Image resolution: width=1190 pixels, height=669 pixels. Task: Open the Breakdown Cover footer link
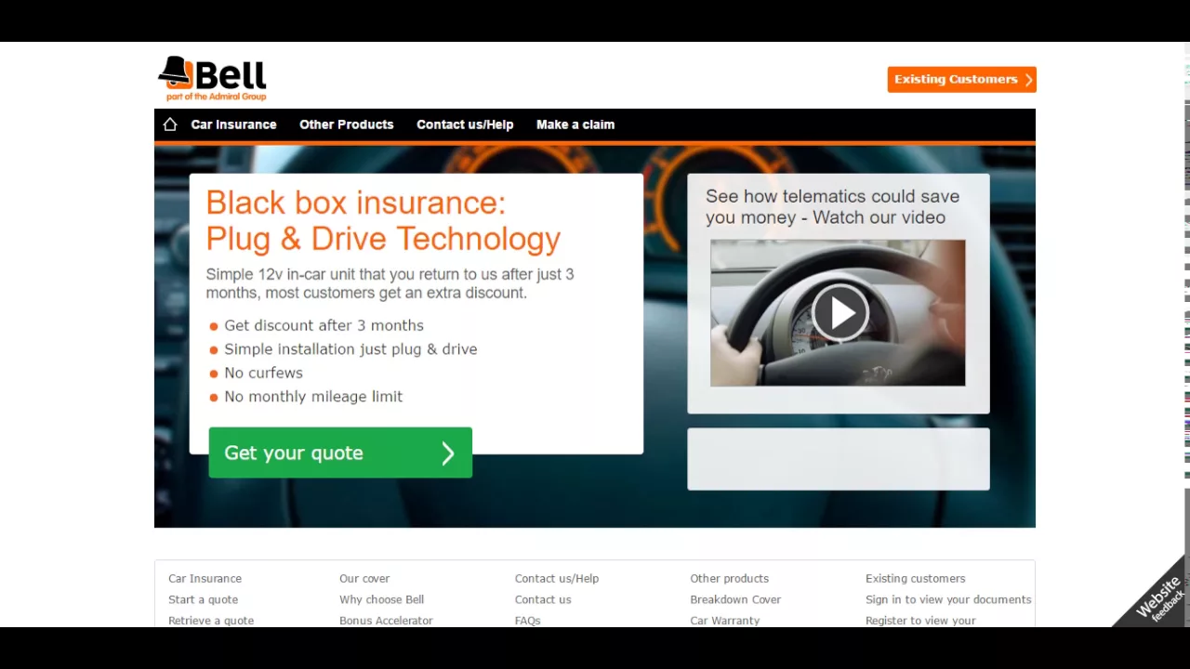tap(735, 599)
